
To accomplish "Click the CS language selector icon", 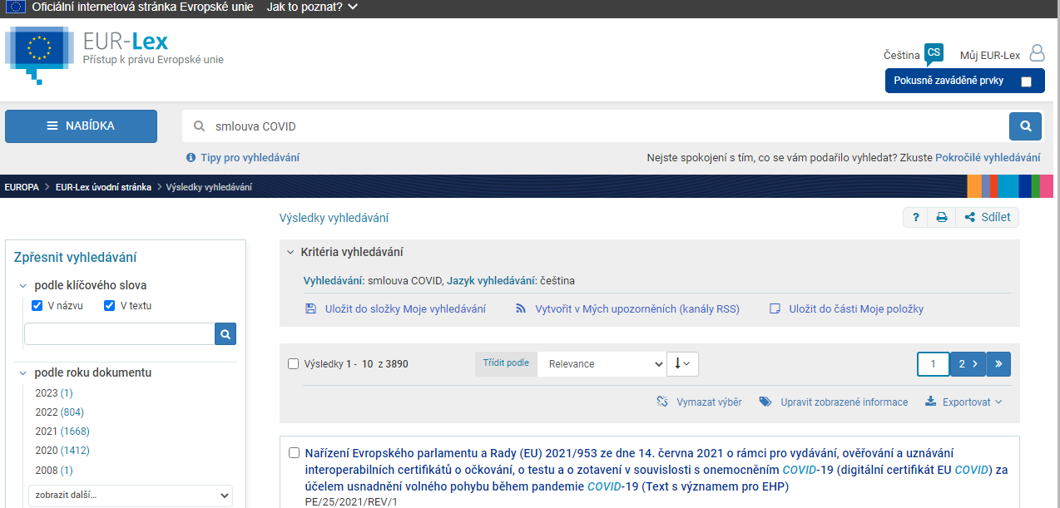I will point(934,53).
